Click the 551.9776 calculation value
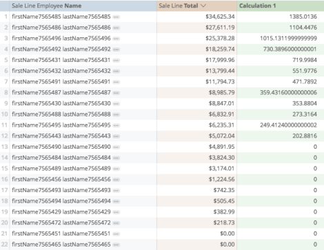Viewport: 324px width, 250px height. click(x=305, y=71)
